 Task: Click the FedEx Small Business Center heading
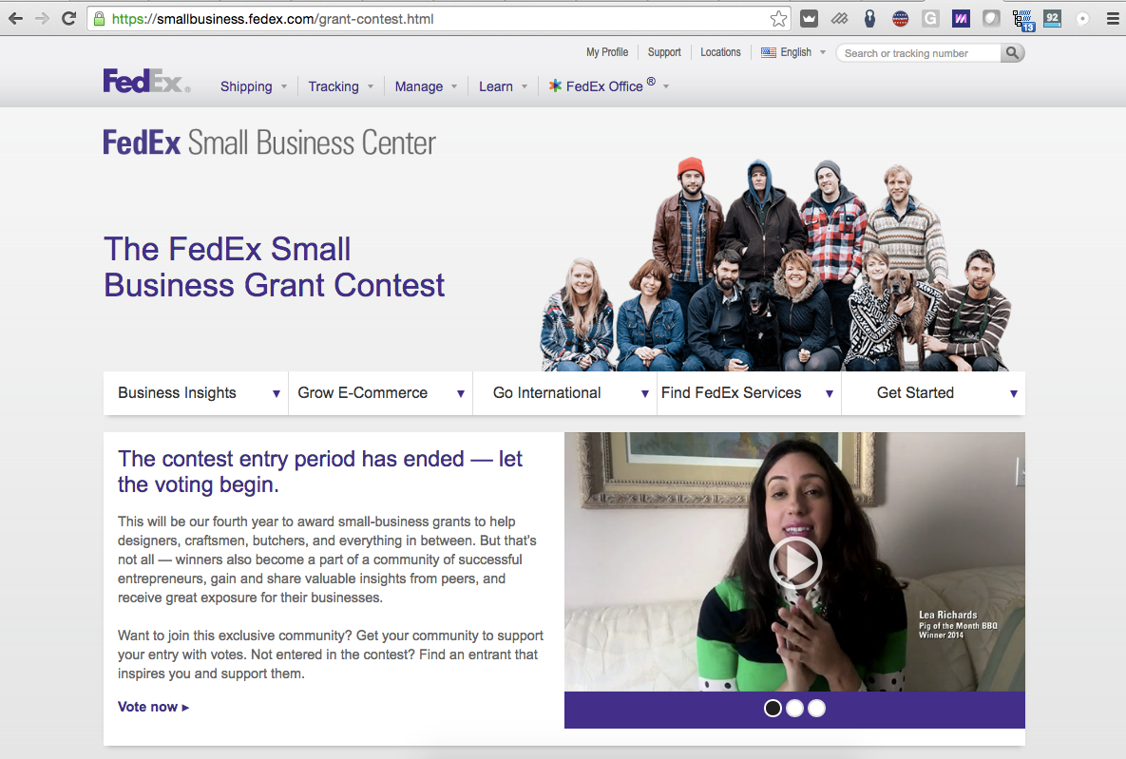(269, 142)
